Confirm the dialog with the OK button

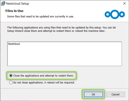[93, 94]
